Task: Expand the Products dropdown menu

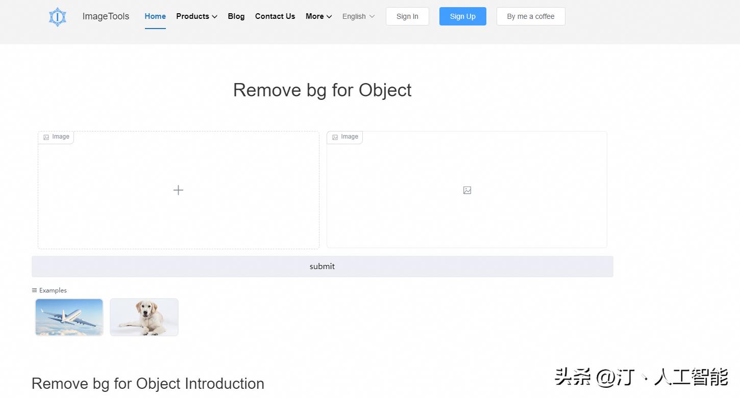Action: coord(196,16)
